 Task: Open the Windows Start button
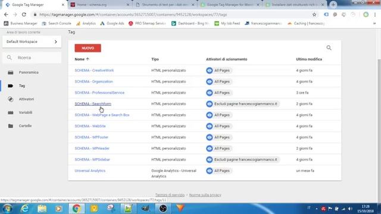(x=7, y=209)
